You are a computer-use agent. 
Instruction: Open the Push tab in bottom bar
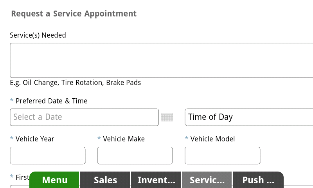coord(258,180)
